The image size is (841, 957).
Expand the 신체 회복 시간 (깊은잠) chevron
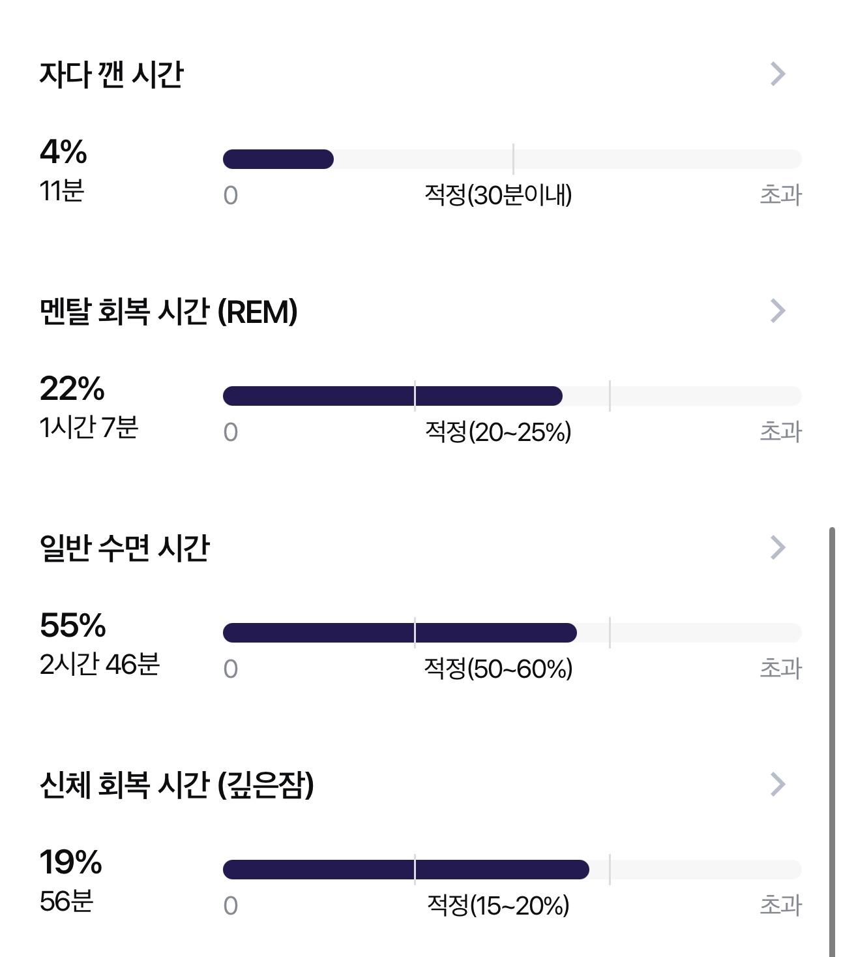[777, 784]
